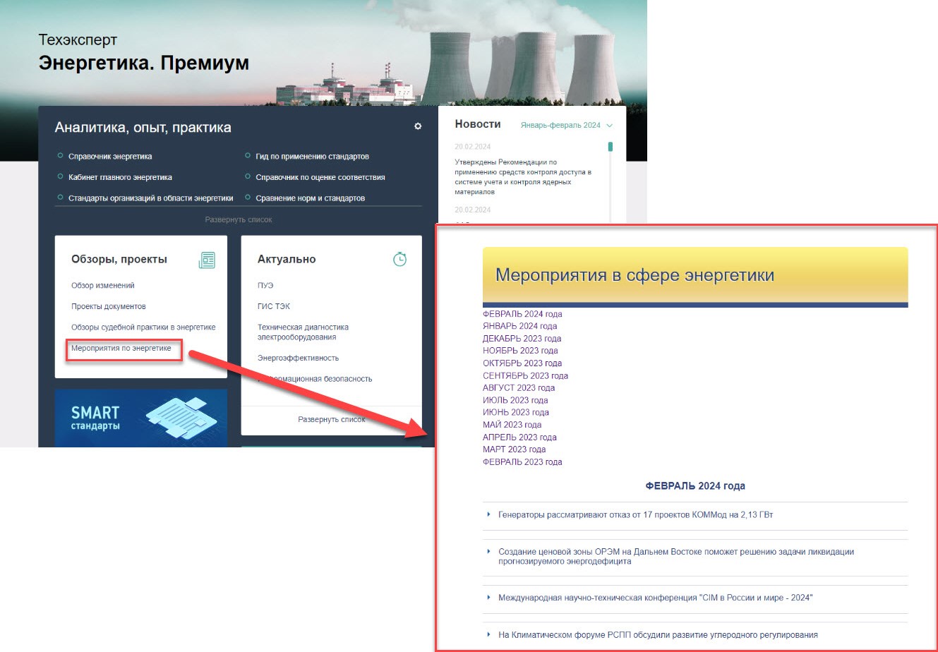Open SMART стандарты banner

(x=141, y=418)
